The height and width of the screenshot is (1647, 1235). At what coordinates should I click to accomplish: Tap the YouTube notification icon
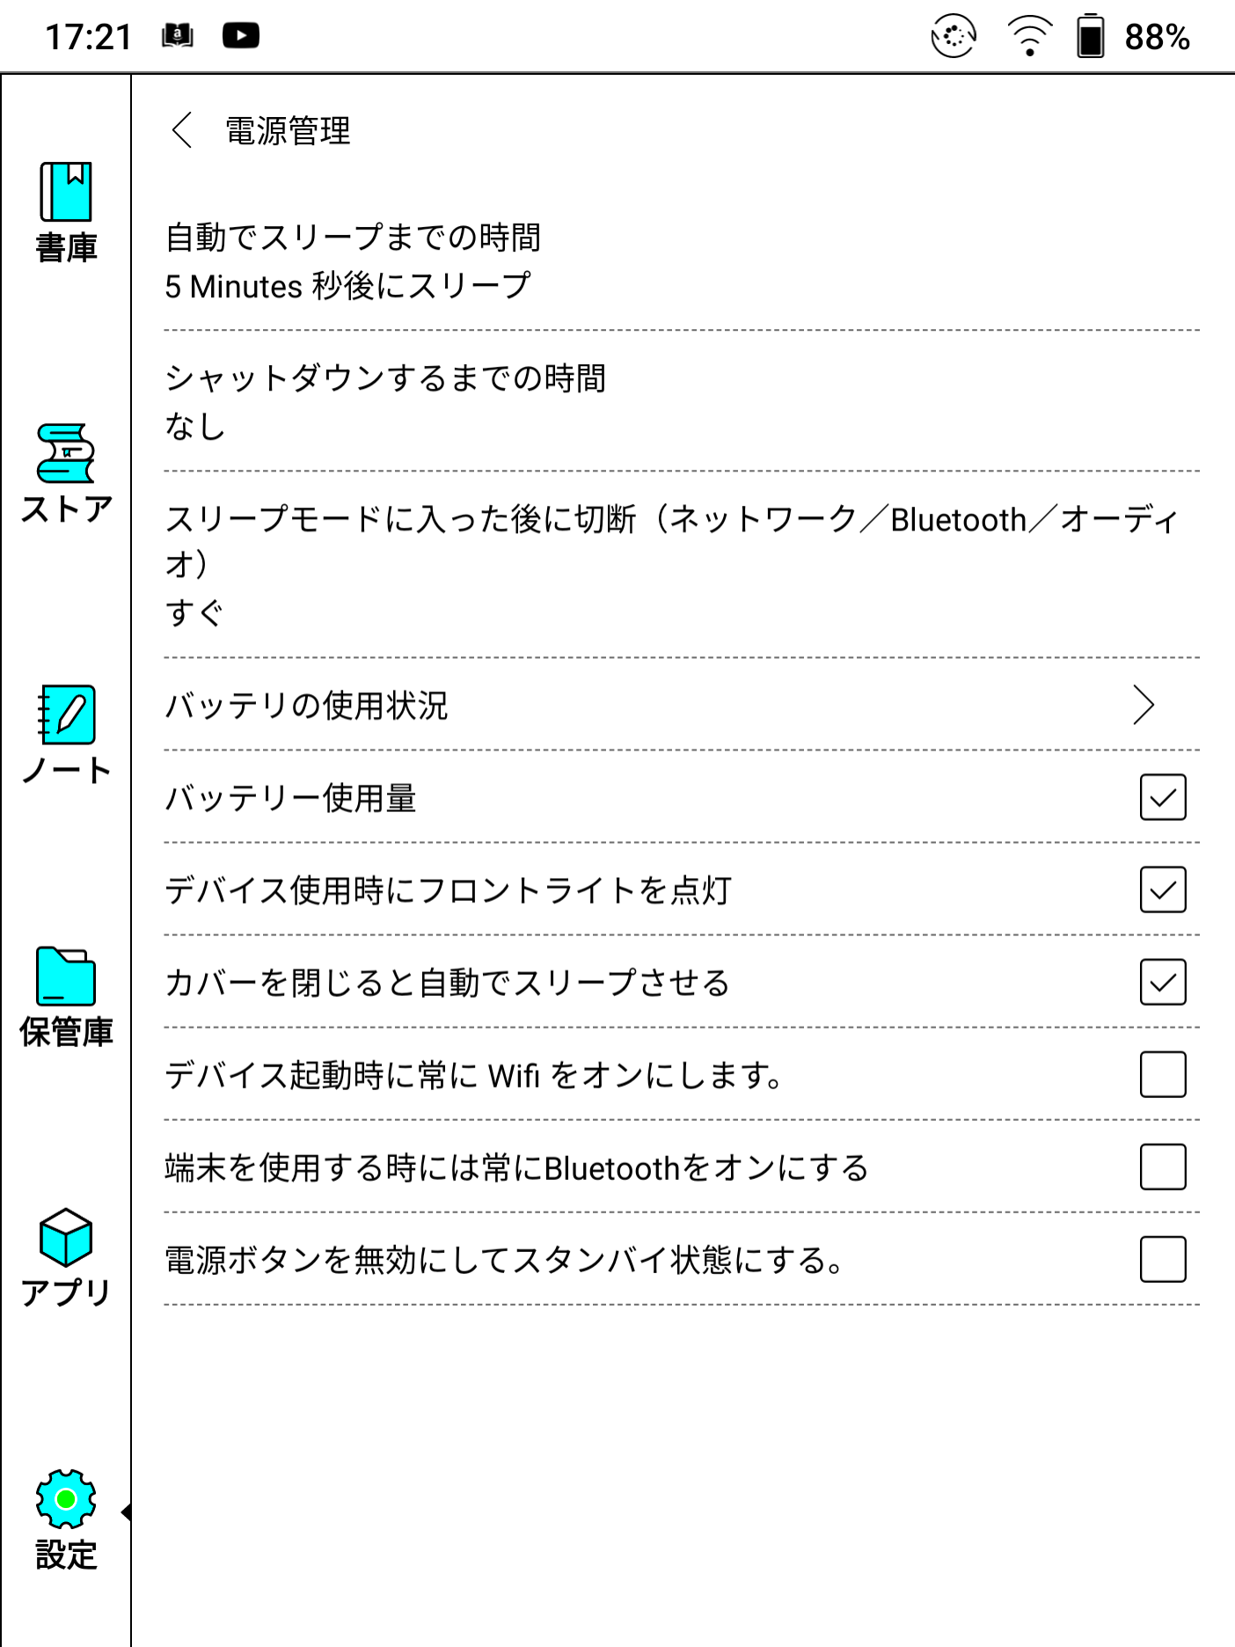pyautogui.click(x=241, y=36)
